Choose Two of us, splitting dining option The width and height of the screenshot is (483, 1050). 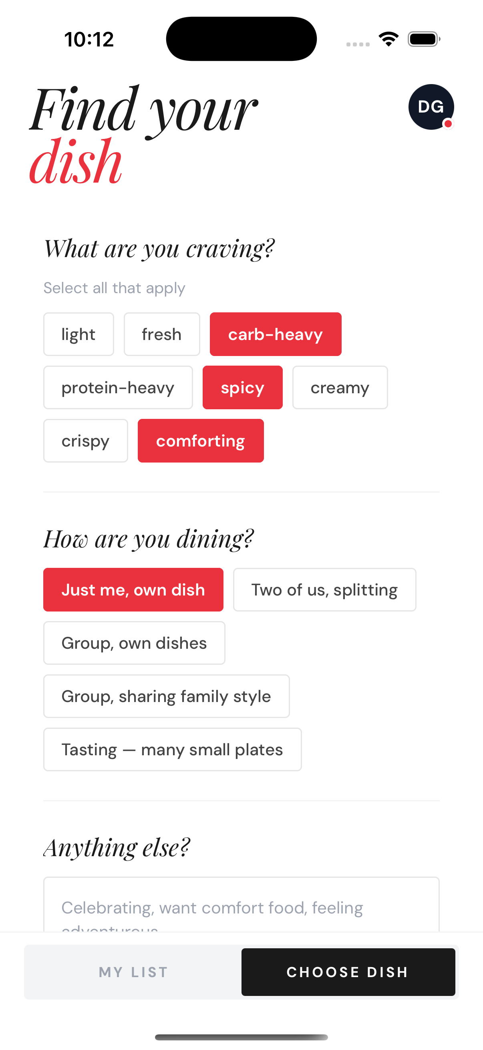pos(324,589)
